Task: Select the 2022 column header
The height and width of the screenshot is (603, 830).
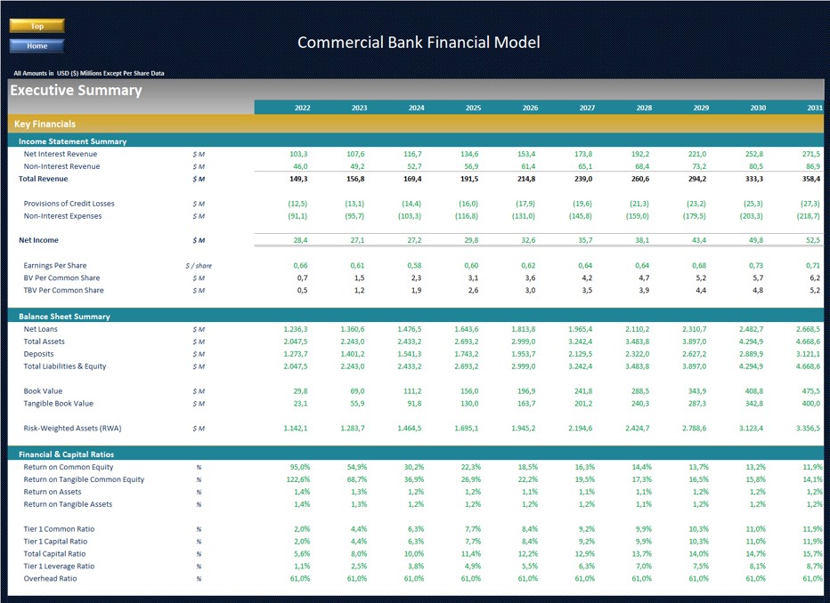Action: click(302, 107)
